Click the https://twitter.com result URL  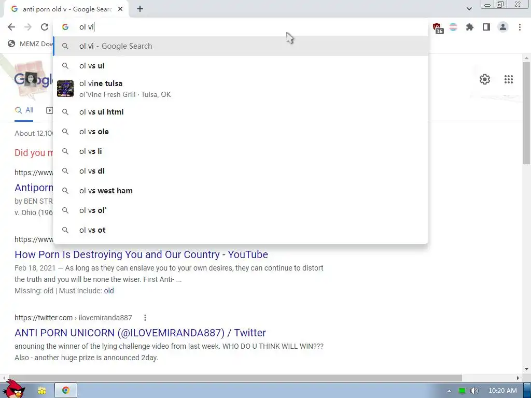click(x=73, y=318)
